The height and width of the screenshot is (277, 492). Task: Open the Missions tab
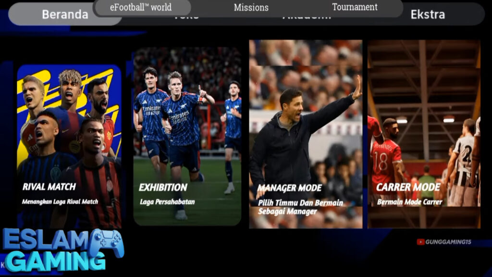[251, 8]
